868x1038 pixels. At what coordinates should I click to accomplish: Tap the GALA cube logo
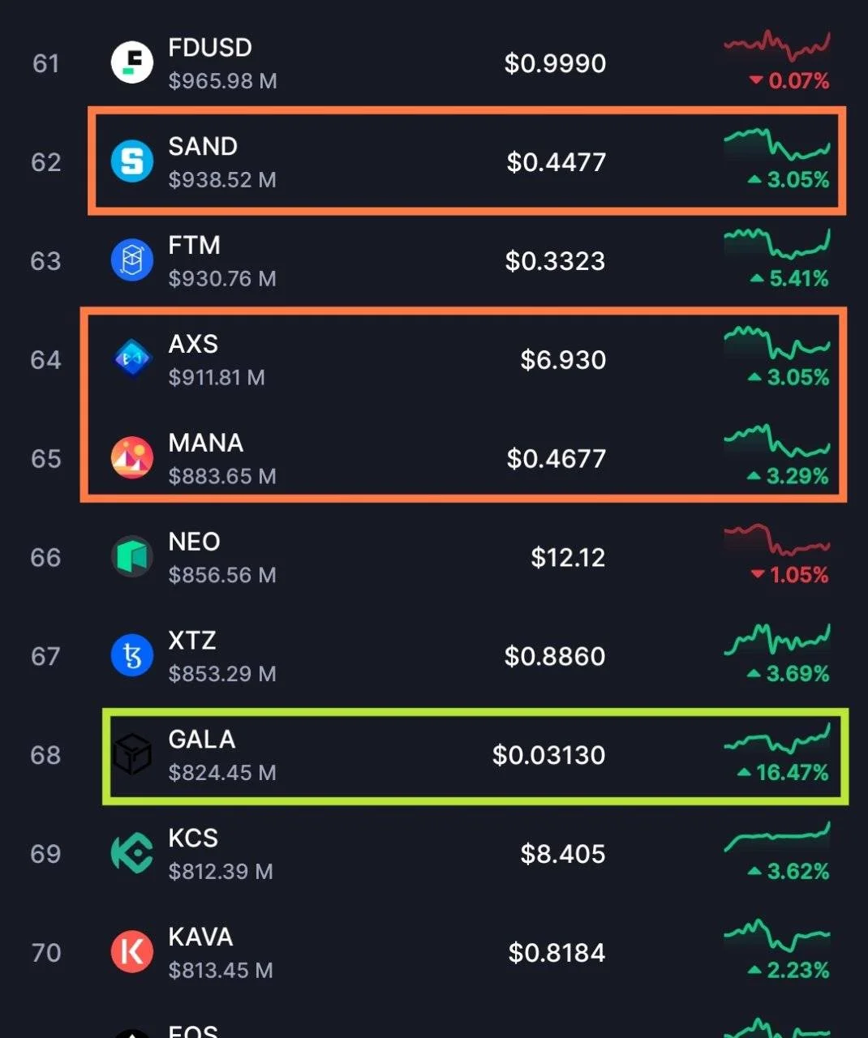click(x=132, y=755)
